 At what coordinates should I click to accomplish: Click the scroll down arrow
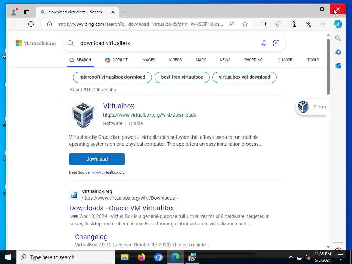pos(328,247)
